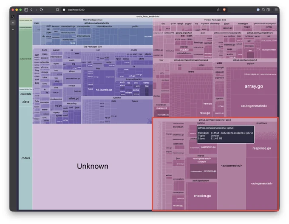
Task: Open the extensions puzzle icon
Action: coord(263,10)
